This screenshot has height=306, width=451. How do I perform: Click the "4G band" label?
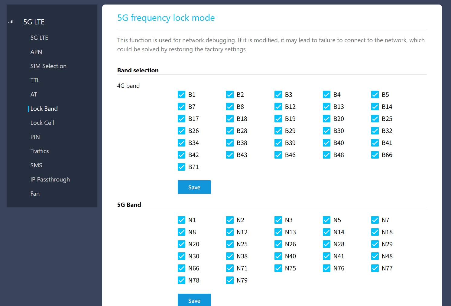point(128,86)
